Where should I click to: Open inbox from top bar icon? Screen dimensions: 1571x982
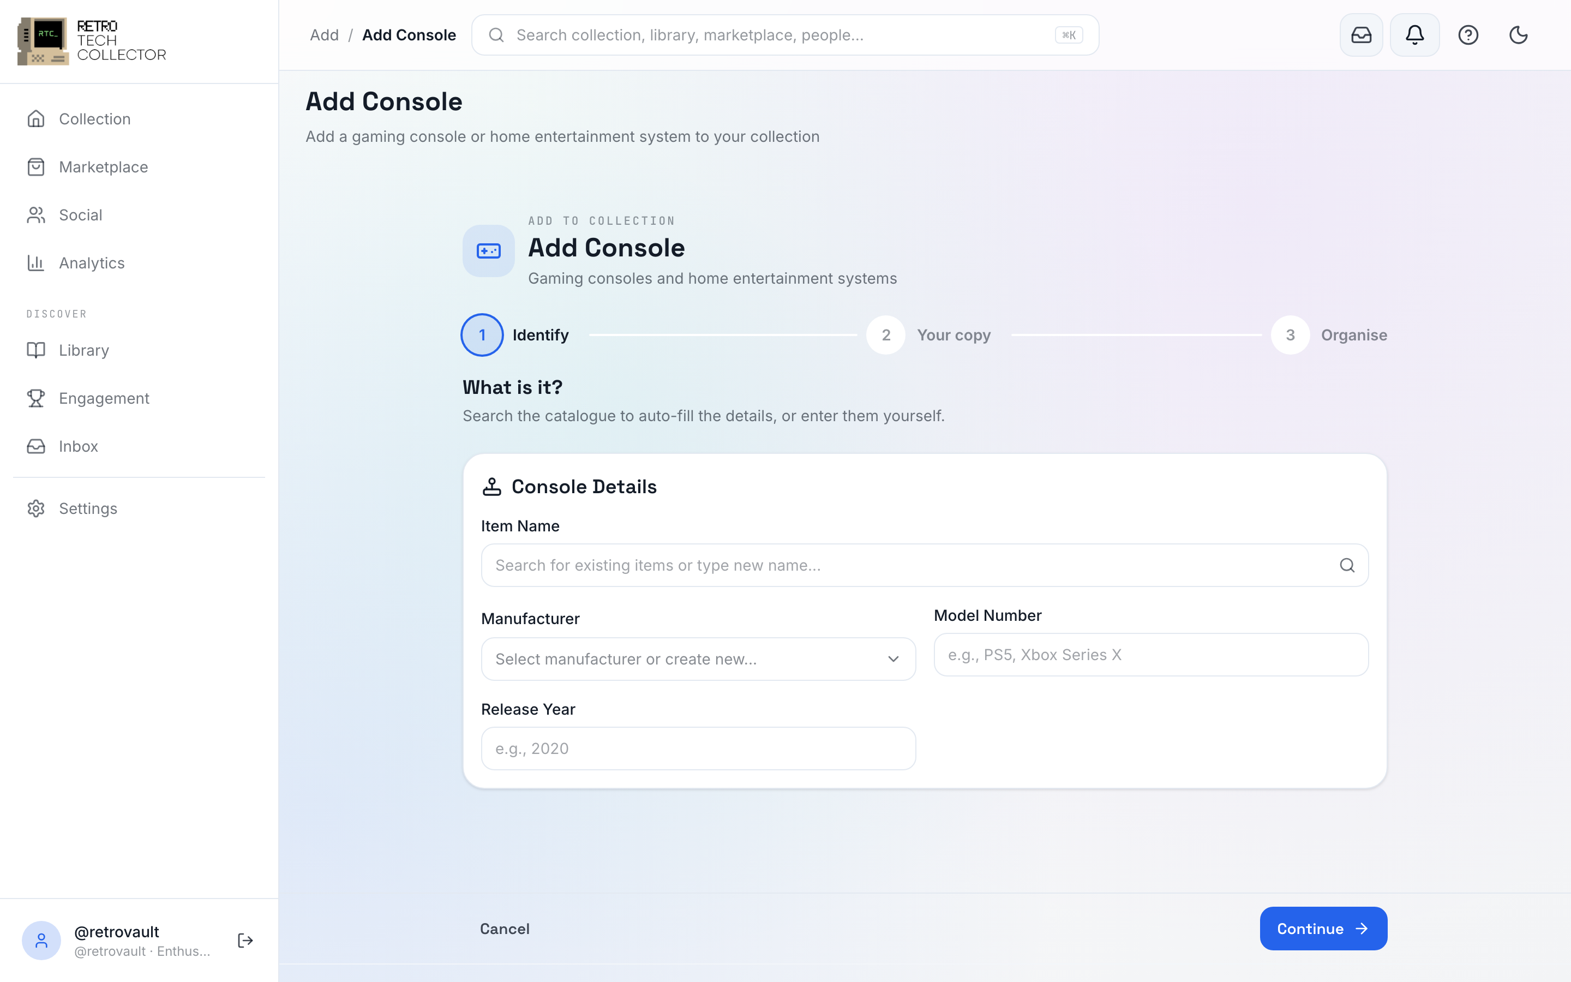tap(1362, 35)
